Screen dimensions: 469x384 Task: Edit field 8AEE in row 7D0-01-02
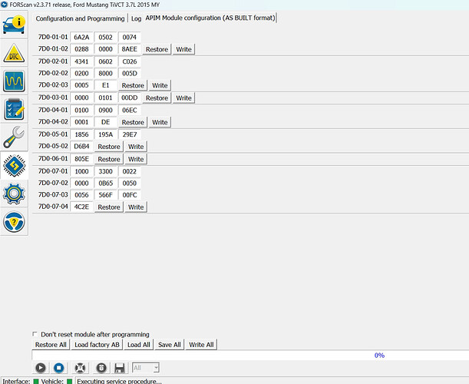(x=130, y=49)
